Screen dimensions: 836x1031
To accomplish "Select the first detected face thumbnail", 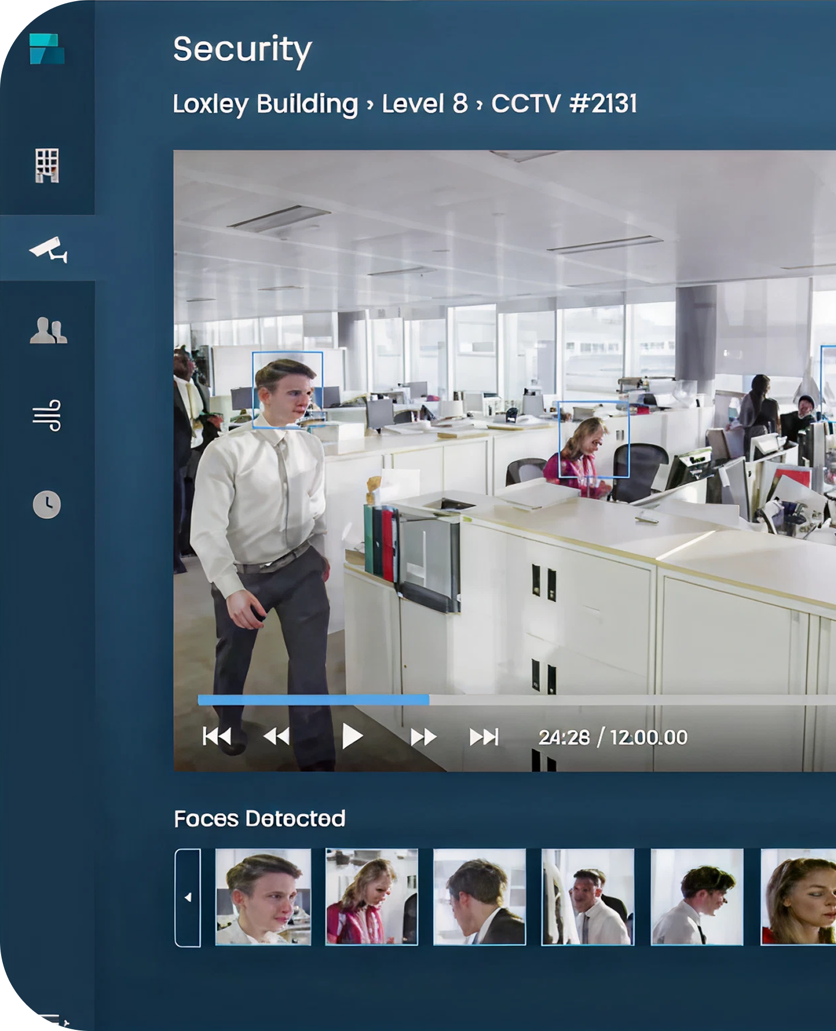I will pyautogui.click(x=263, y=897).
